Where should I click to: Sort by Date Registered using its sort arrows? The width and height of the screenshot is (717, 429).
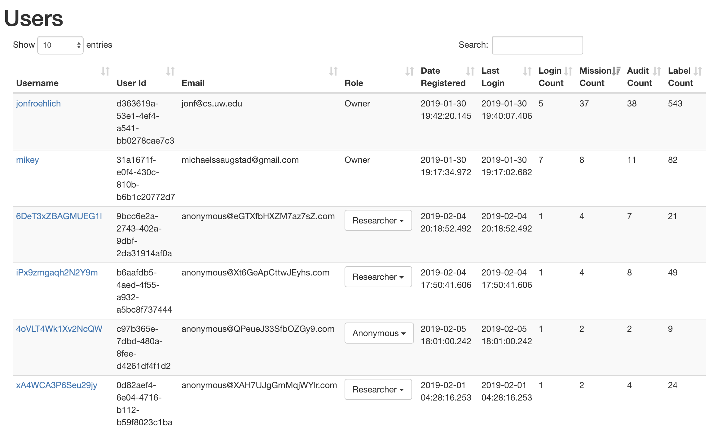470,71
